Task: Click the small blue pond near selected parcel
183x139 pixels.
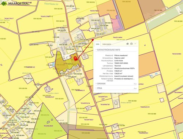Action: click(53, 64)
